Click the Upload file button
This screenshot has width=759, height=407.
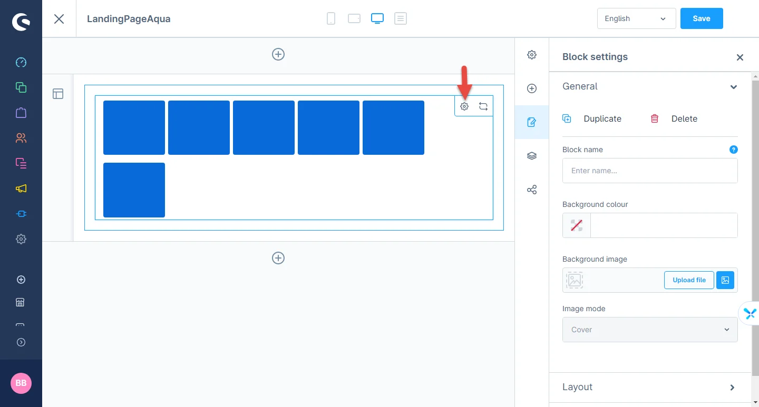689,280
